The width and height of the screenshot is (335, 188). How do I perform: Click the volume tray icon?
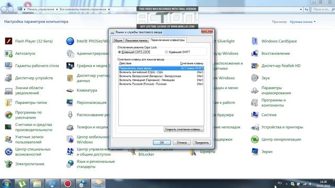tap(310, 184)
